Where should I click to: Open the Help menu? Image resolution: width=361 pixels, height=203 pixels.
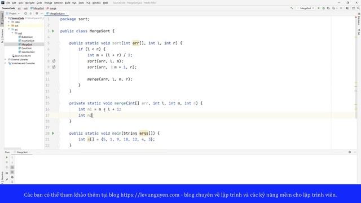tap(105, 3)
